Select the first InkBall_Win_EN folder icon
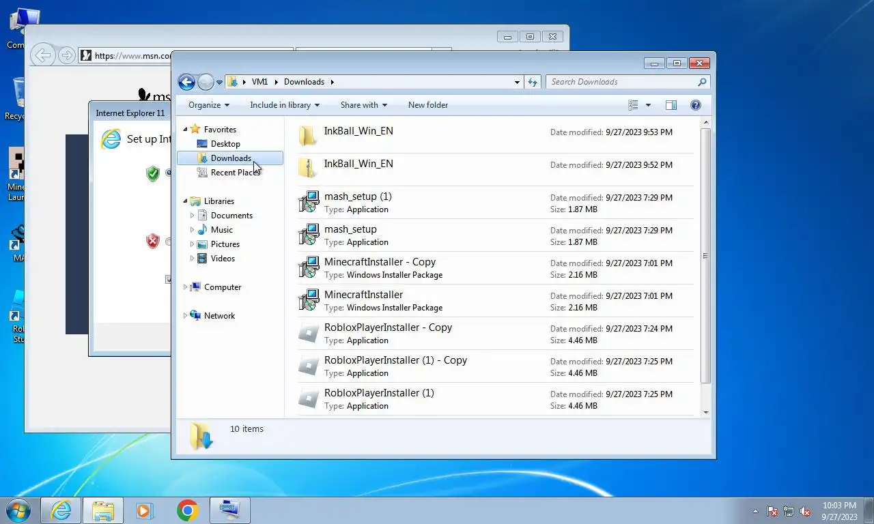Viewport: 874px width, 524px height. [309, 136]
